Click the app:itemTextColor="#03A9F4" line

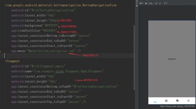(34, 31)
